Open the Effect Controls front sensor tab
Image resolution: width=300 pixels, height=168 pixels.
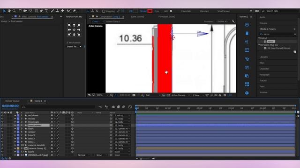click(x=35, y=17)
